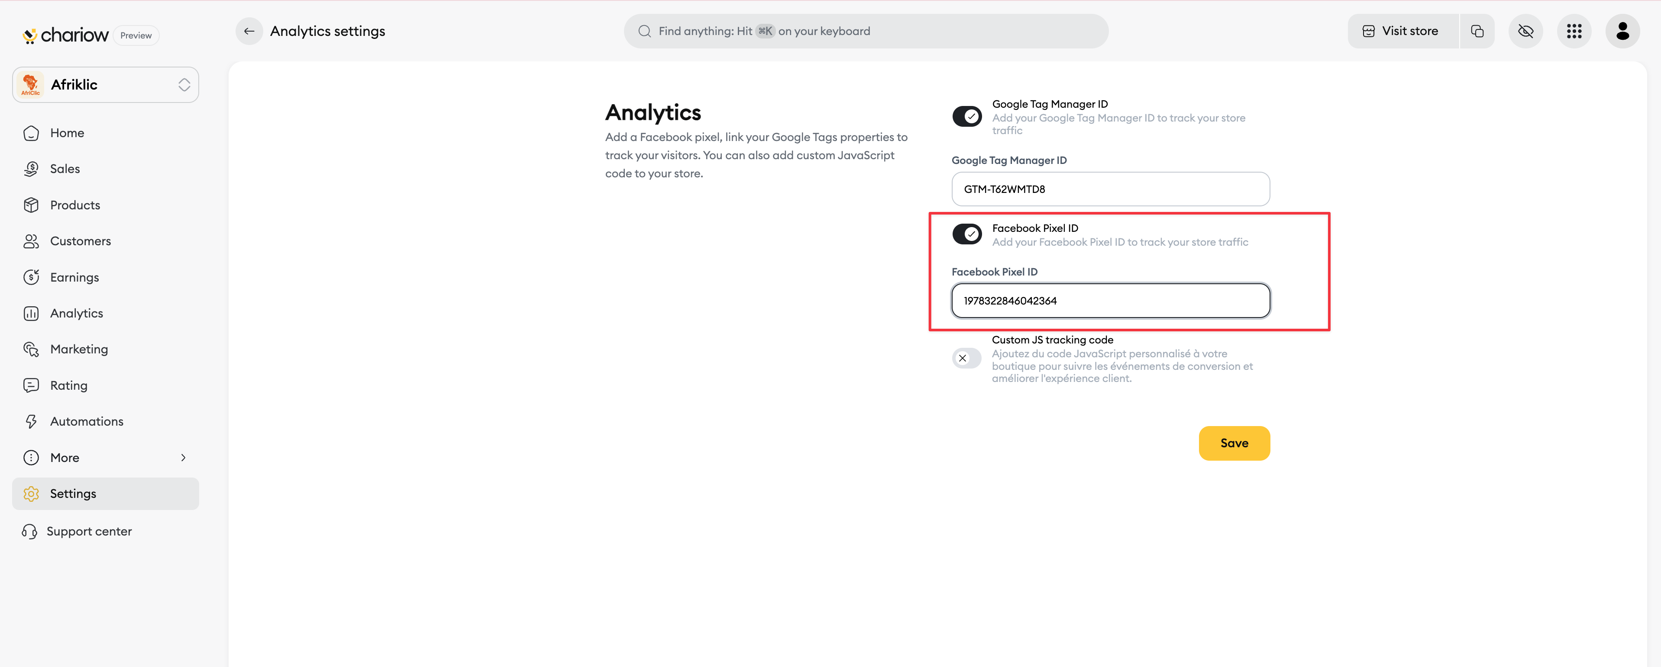Click the Visit store button
The width and height of the screenshot is (1661, 667).
[x=1402, y=31]
